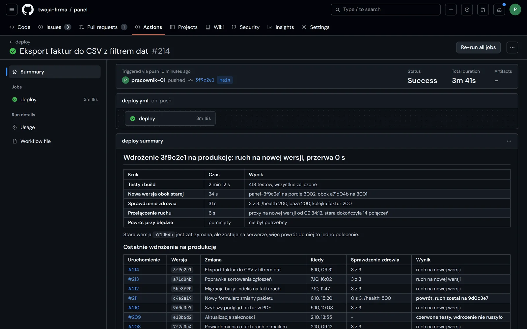
Task: Open the user avatar P menu
Action: click(x=515, y=10)
